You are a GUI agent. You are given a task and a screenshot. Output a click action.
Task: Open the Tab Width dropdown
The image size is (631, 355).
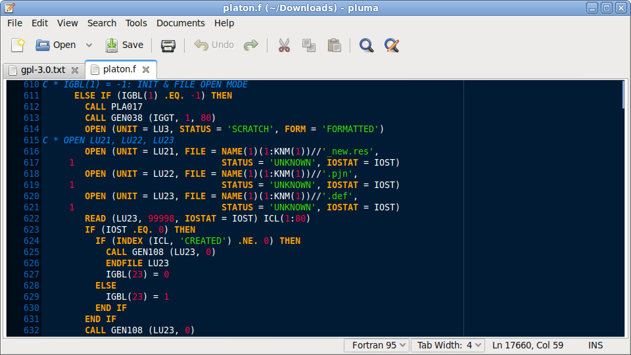[x=448, y=345]
